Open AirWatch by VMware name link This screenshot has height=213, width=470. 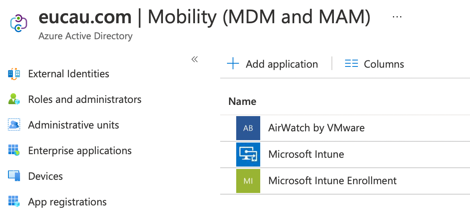pos(316,128)
